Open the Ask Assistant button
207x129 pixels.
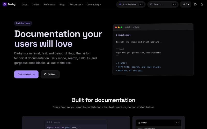coord(131,4)
